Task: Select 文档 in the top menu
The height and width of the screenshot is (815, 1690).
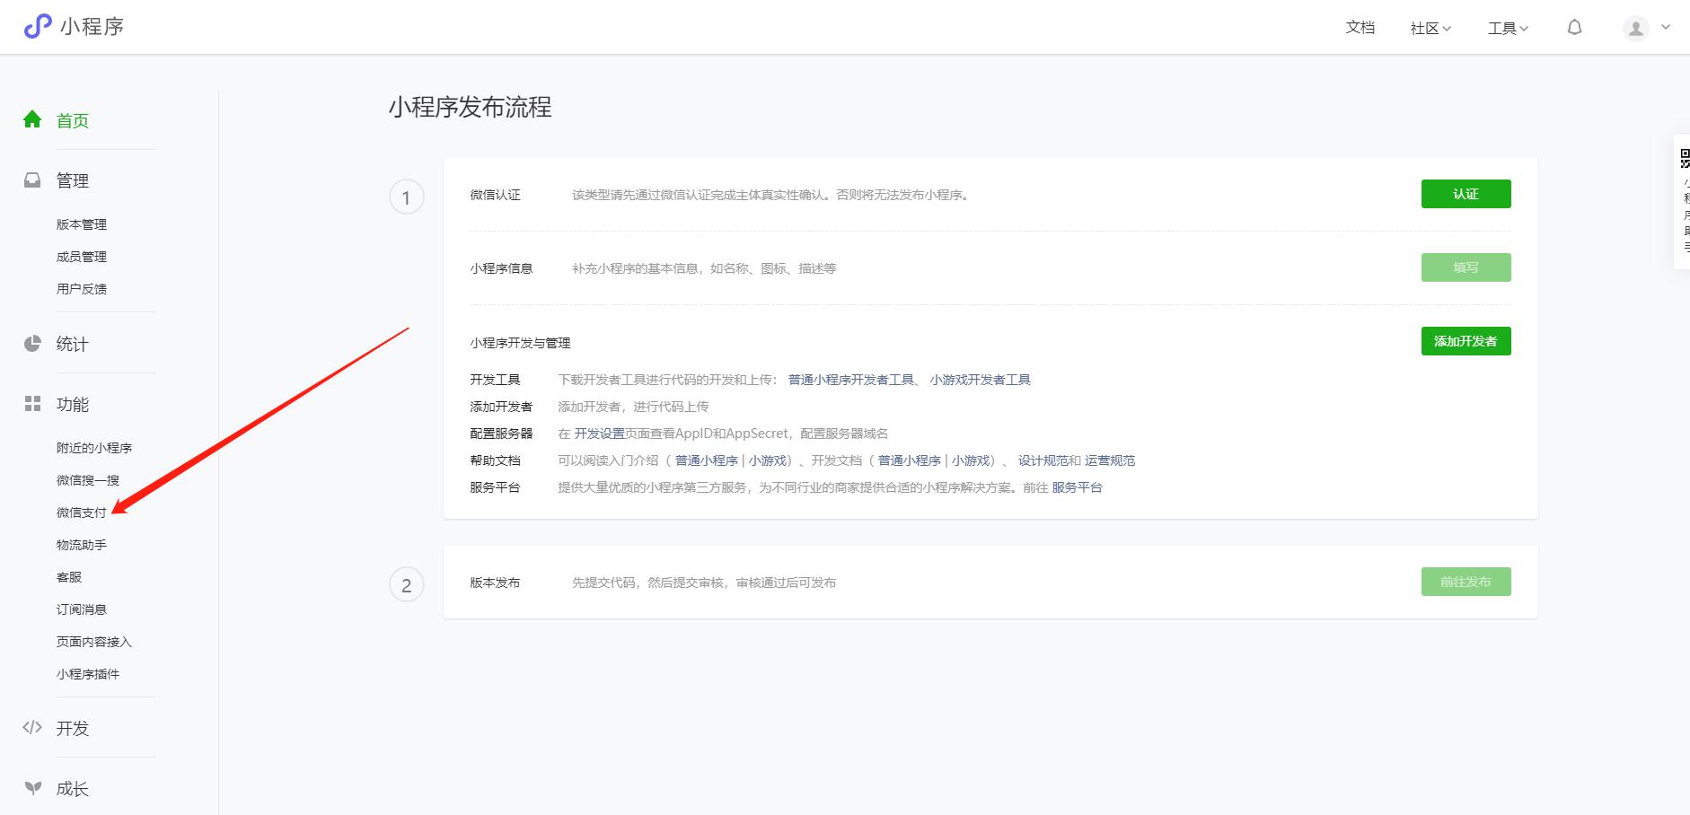Action: (1360, 28)
